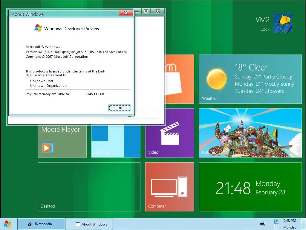Open the orange Store shopping bag tile
This screenshot has width=306, height=230.
[180, 79]
